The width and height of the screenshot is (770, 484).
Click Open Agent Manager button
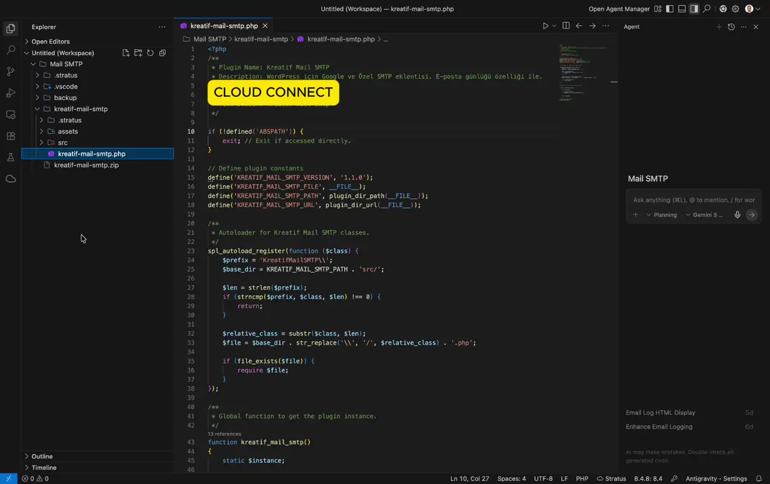pos(618,9)
